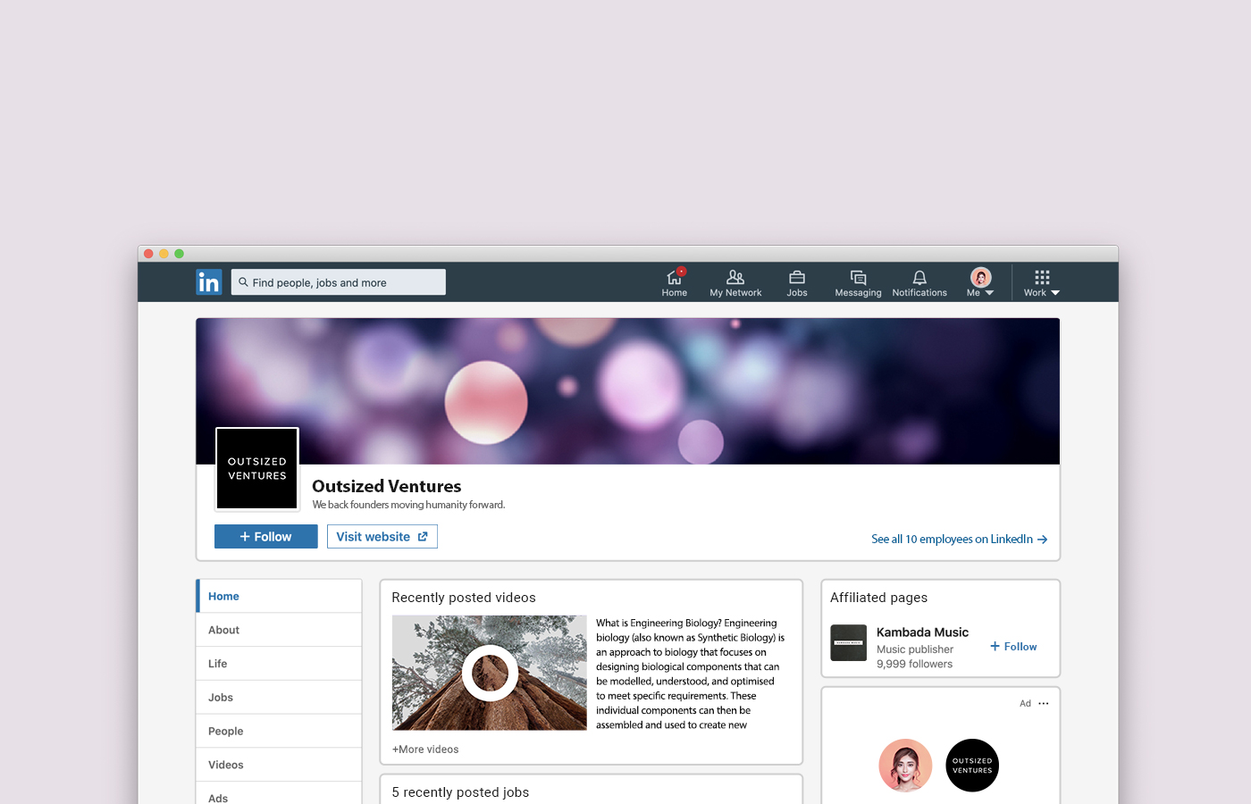Screen dimensions: 1251x804
Task: Play the Engineering Biology video thumbnail
Action: [x=490, y=673]
